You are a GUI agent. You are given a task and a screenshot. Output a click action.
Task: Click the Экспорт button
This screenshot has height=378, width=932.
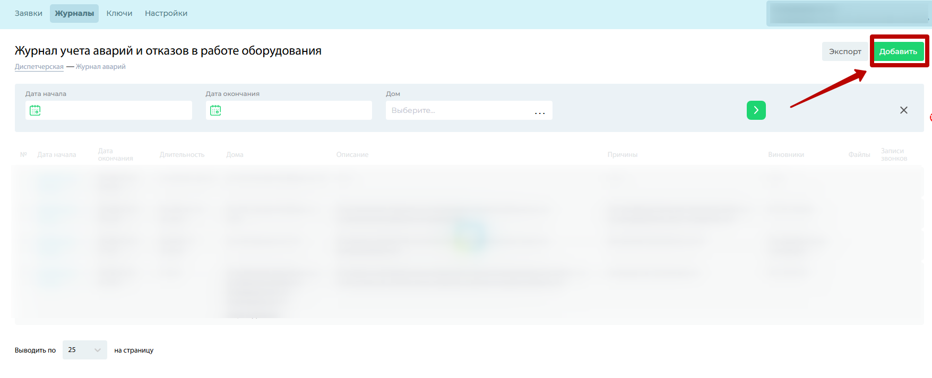coord(845,51)
